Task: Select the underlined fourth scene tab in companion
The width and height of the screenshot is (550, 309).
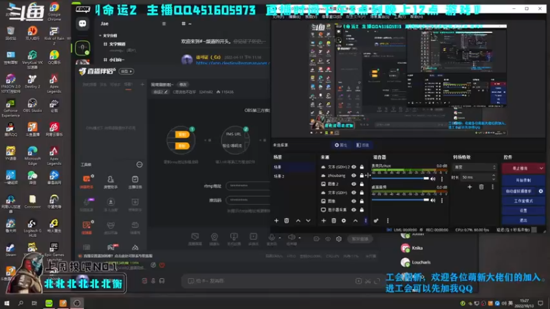Action: pyautogui.click(x=128, y=84)
